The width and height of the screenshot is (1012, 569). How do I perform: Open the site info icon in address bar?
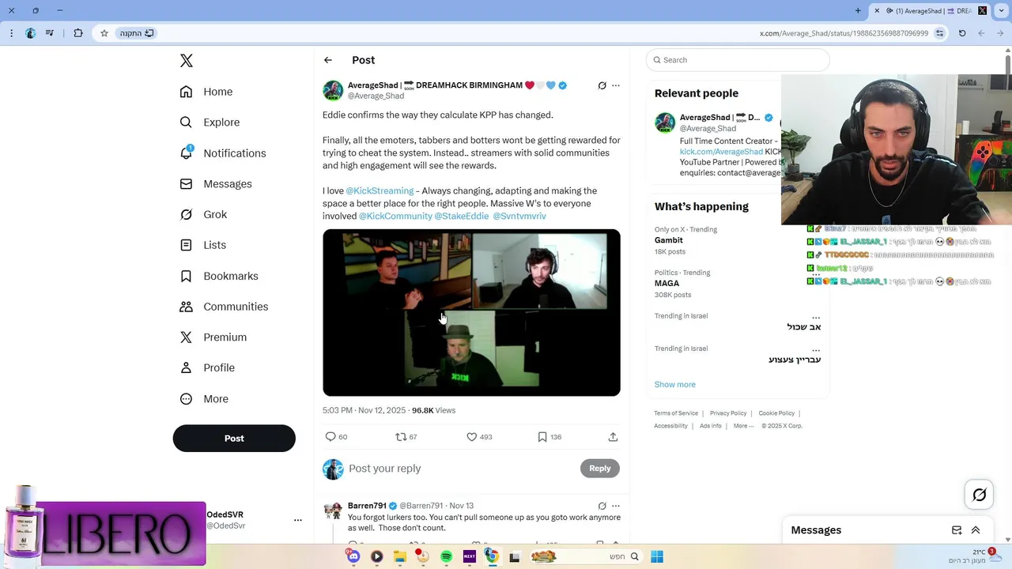pyautogui.click(x=939, y=33)
